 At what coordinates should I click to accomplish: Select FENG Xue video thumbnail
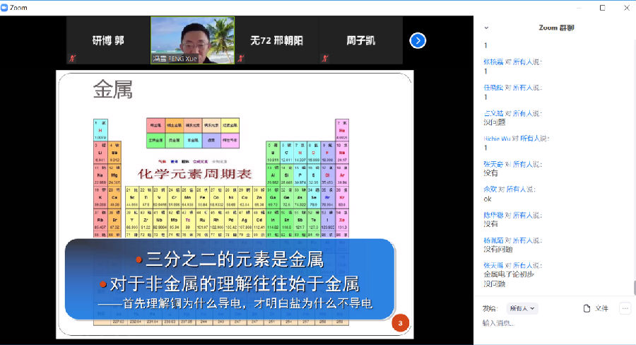(192, 40)
